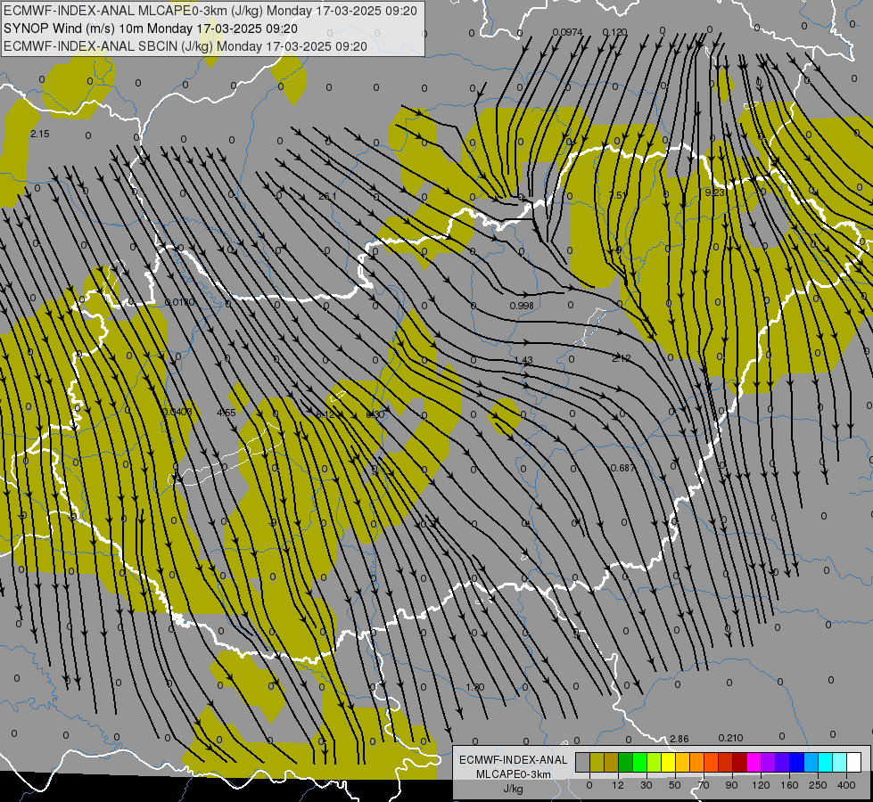The height and width of the screenshot is (802, 873).
Task: Click the map value 7.51
Action: pos(618,195)
